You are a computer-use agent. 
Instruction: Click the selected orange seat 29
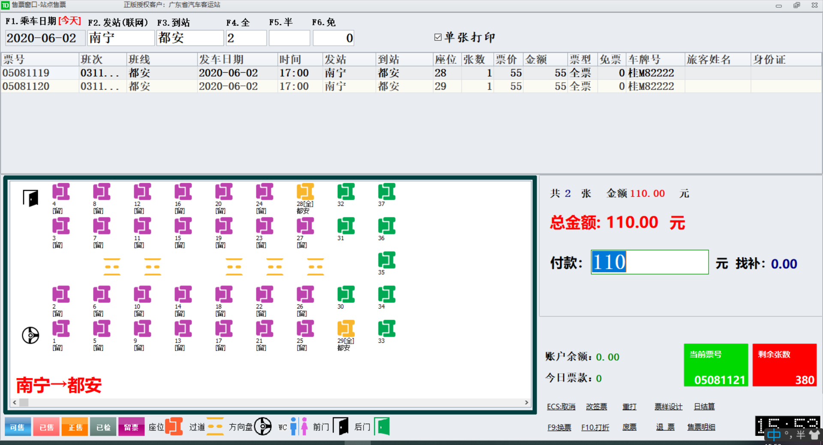(345, 329)
